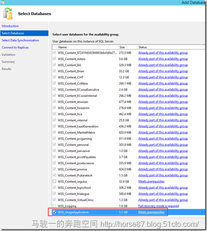
Task: Select the WSS_Content_pcigaming row name
Action: tap(75, 139)
